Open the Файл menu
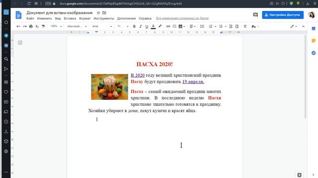Screen dimensions: 318x178 tap(30, 18)
